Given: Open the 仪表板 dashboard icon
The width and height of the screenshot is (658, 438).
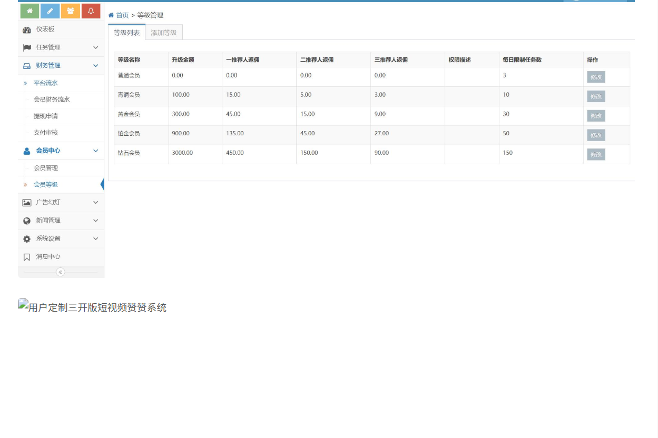Looking at the screenshot, I should (x=27, y=30).
